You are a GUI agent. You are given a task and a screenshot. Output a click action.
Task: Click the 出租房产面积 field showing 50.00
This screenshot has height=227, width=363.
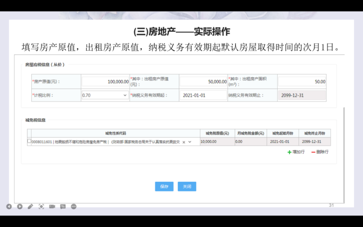click(302, 82)
